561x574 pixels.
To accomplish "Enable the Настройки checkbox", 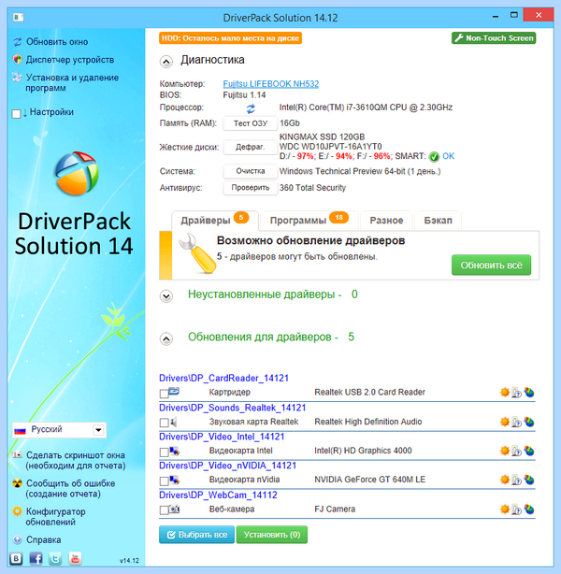I will coord(16,114).
